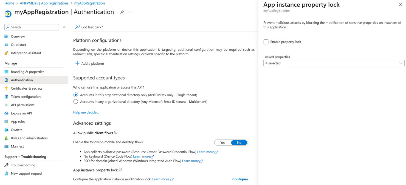The width and height of the screenshot is (406, 185).
Task: Click the Roles and administrators icon
Action: (x=6, y=138)
